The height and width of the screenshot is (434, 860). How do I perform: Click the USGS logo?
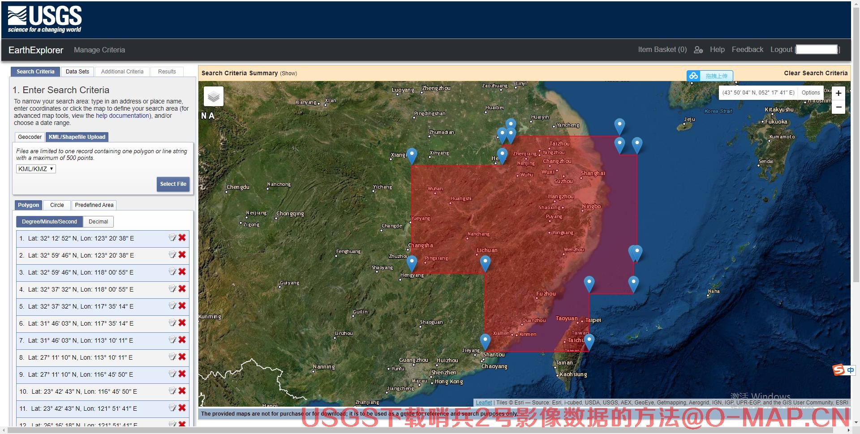coord(45,19)
